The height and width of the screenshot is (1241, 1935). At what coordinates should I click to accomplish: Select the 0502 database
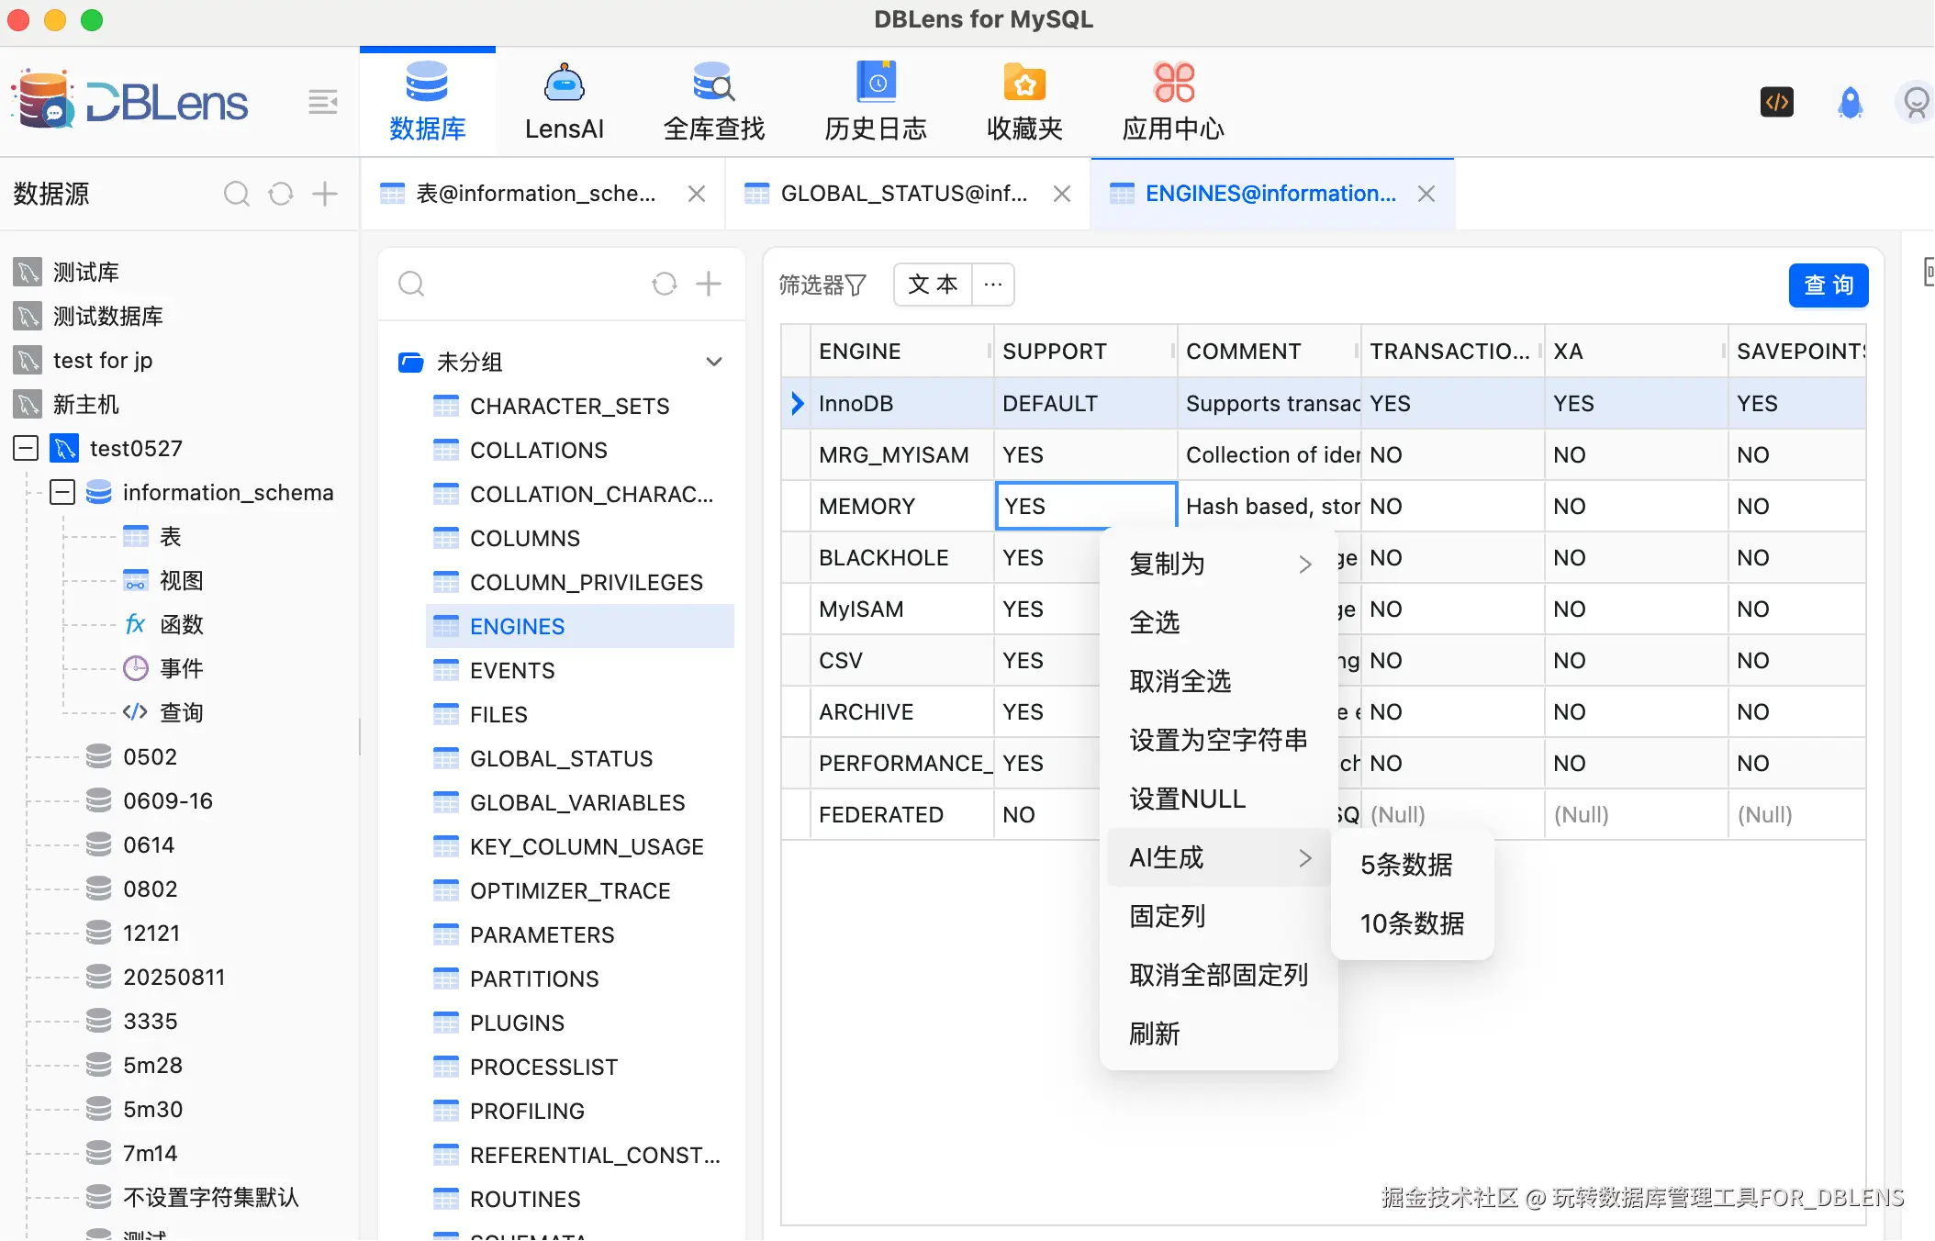151,757
